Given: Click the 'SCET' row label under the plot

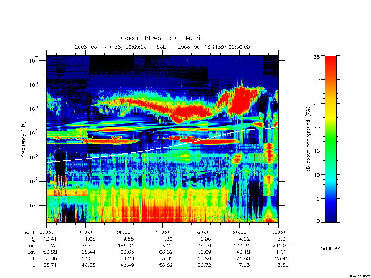Looking at the screenshot, I should click(x=29, y=233).
